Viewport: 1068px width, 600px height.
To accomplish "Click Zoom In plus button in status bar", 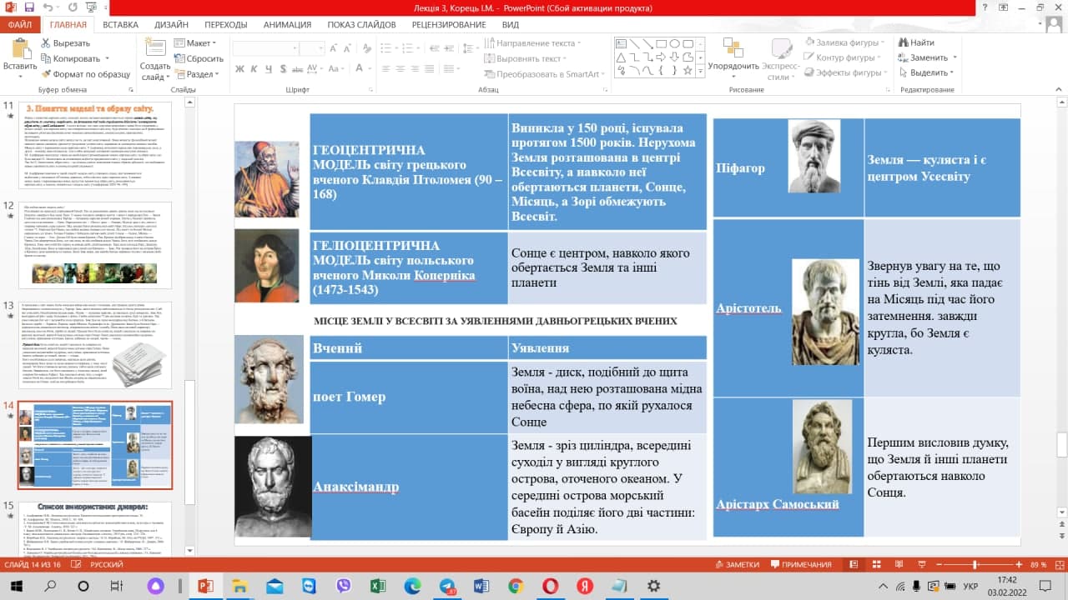I will click(1020, 564).
